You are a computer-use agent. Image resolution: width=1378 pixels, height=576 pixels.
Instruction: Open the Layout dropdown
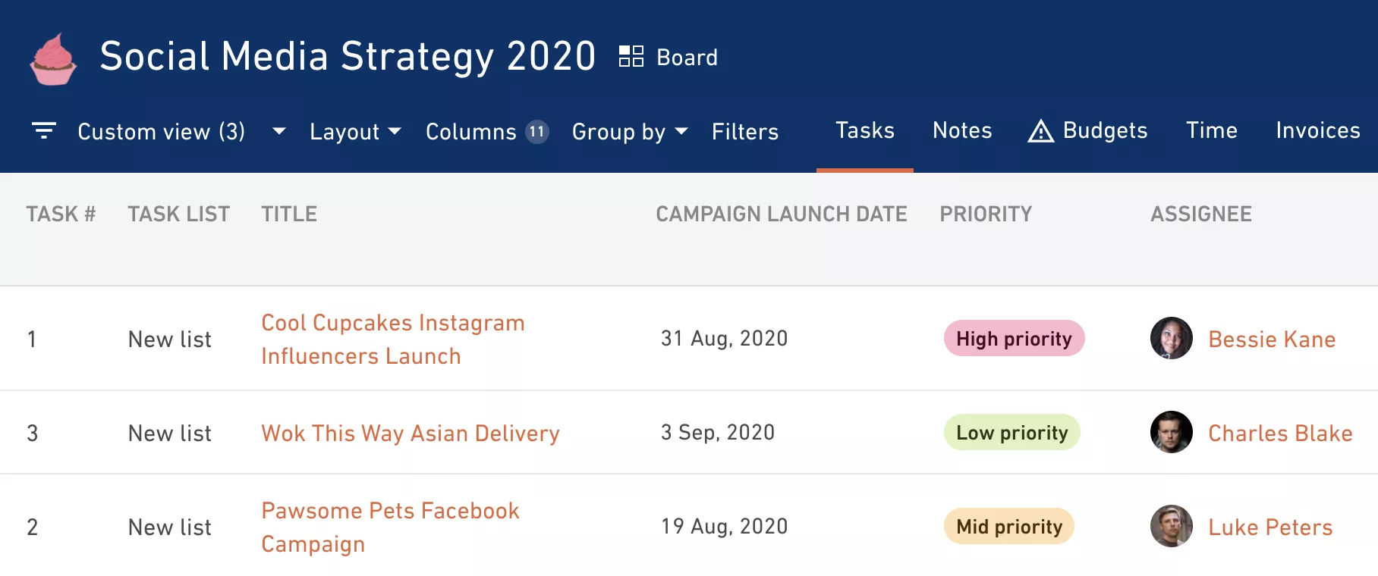355,131
